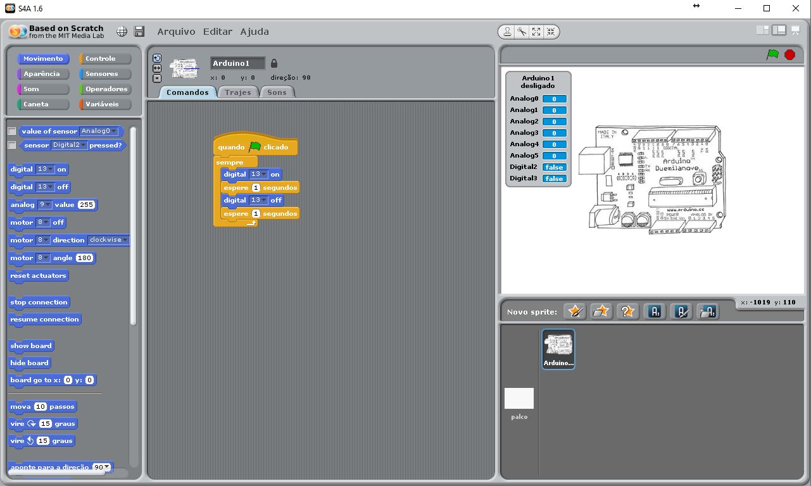The width and height of the screenshot is (811, 486).
Task: Import a new sprite from file
Action: tap(601, 311)
